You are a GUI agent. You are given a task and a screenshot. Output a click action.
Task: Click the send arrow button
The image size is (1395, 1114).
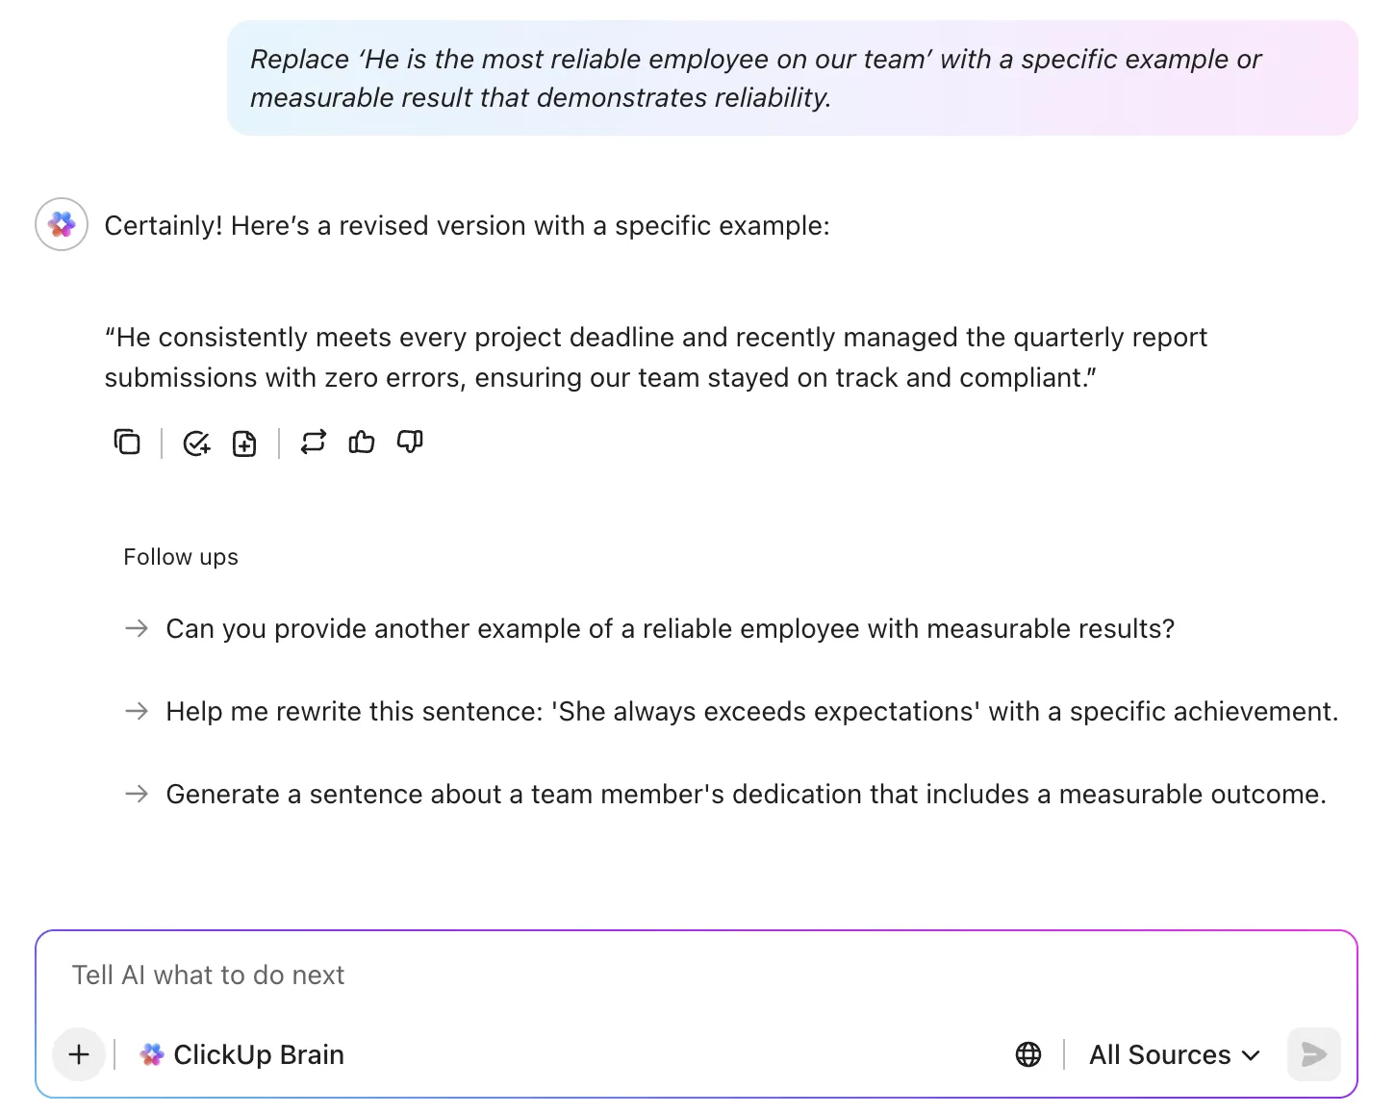click(1314, 1054)
